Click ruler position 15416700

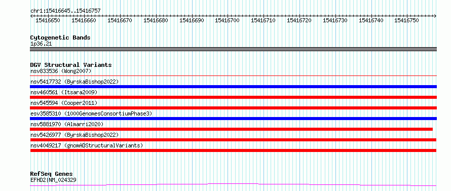[227, 20]
